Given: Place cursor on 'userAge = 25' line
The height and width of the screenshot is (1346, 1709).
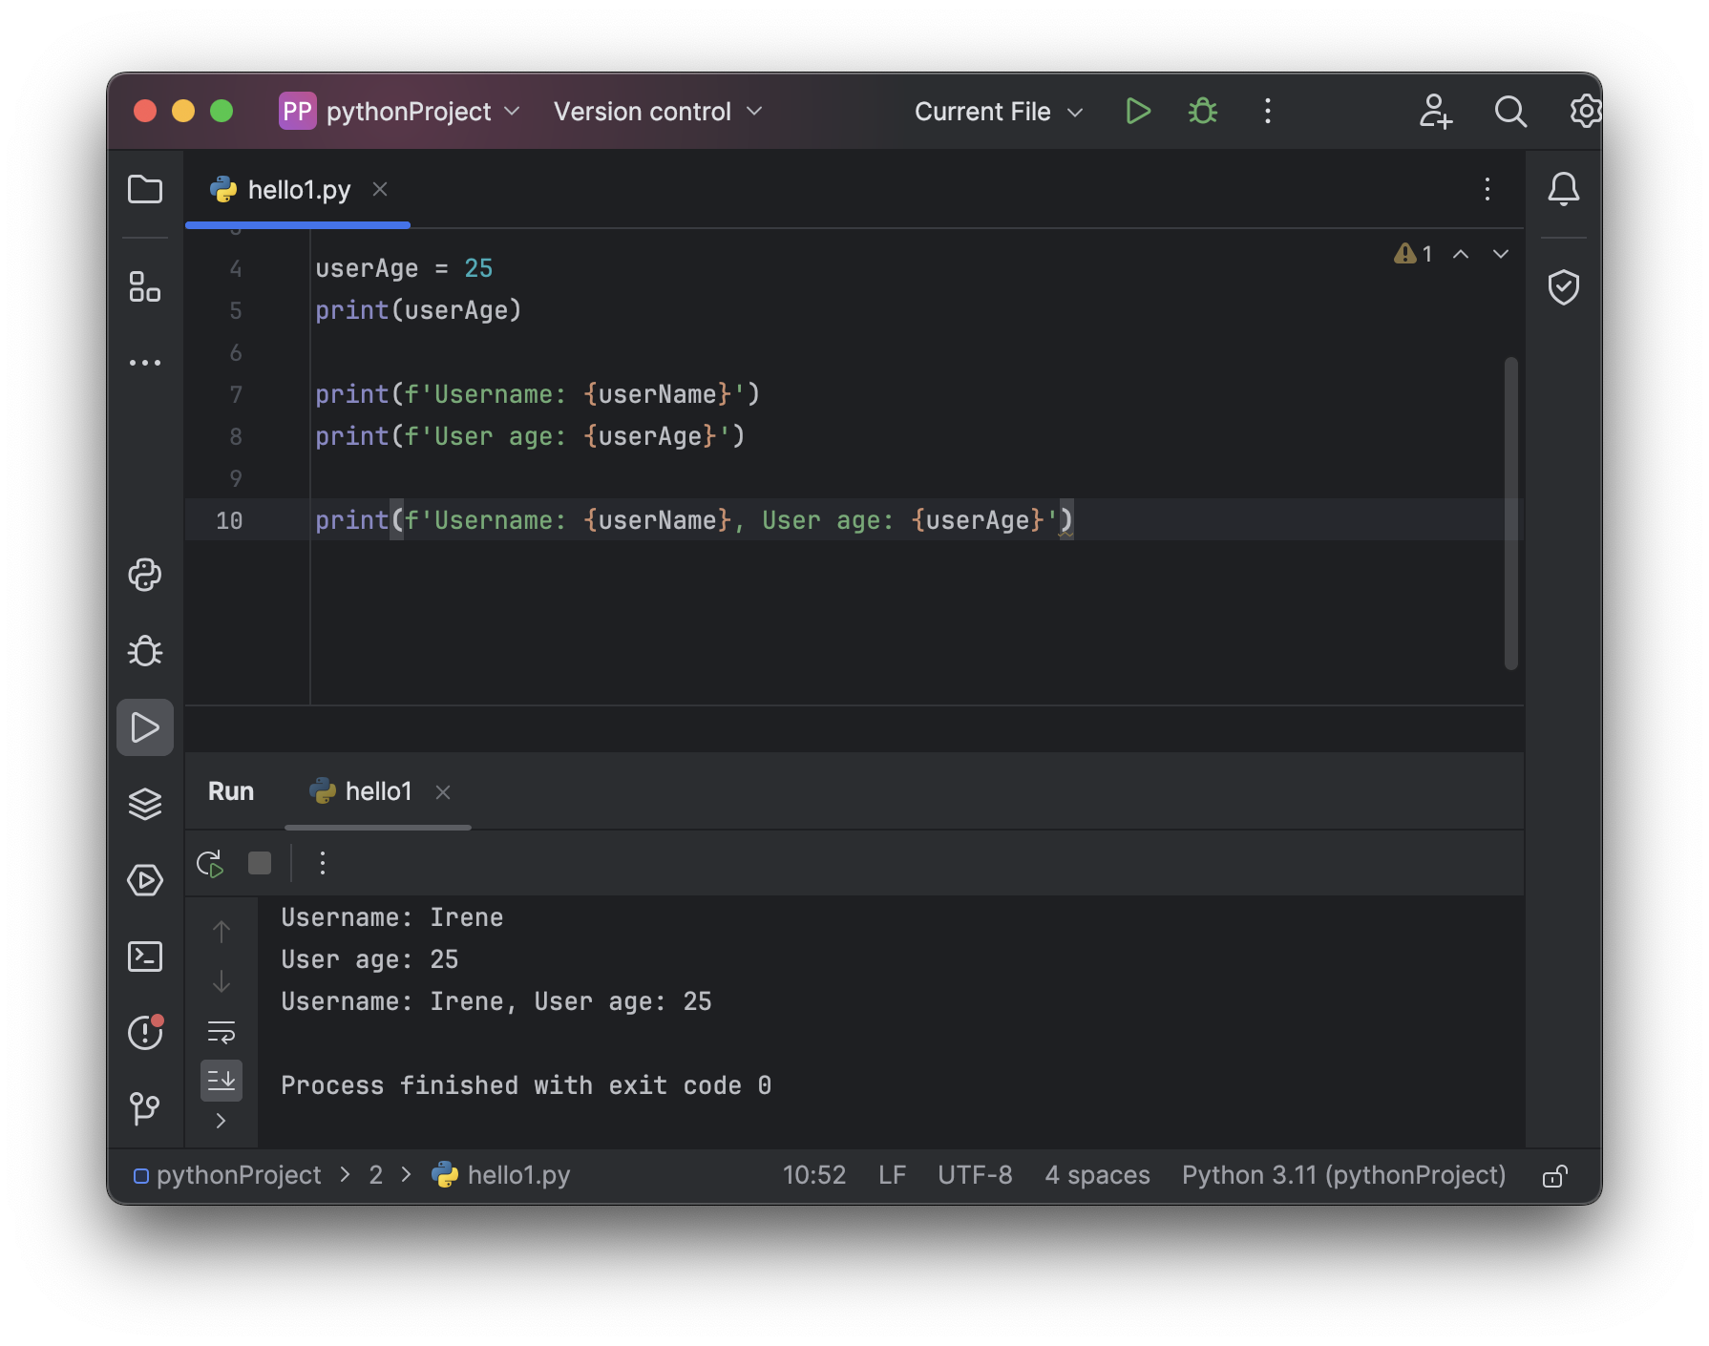Looking at the screenshot, I should pos(404,268).
